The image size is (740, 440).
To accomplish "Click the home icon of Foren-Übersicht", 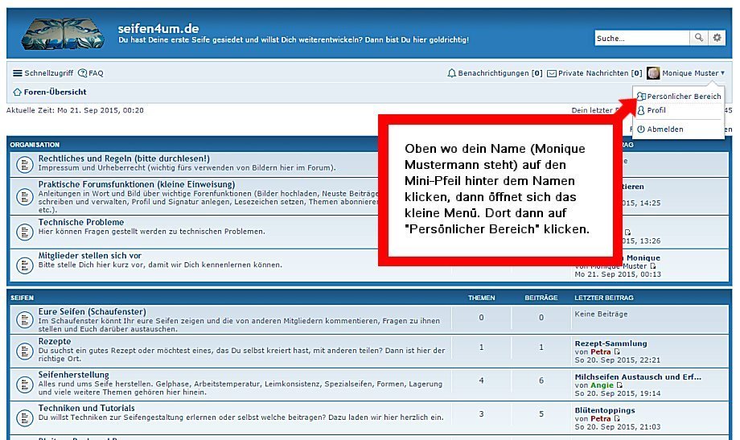I will click(18, 92).
